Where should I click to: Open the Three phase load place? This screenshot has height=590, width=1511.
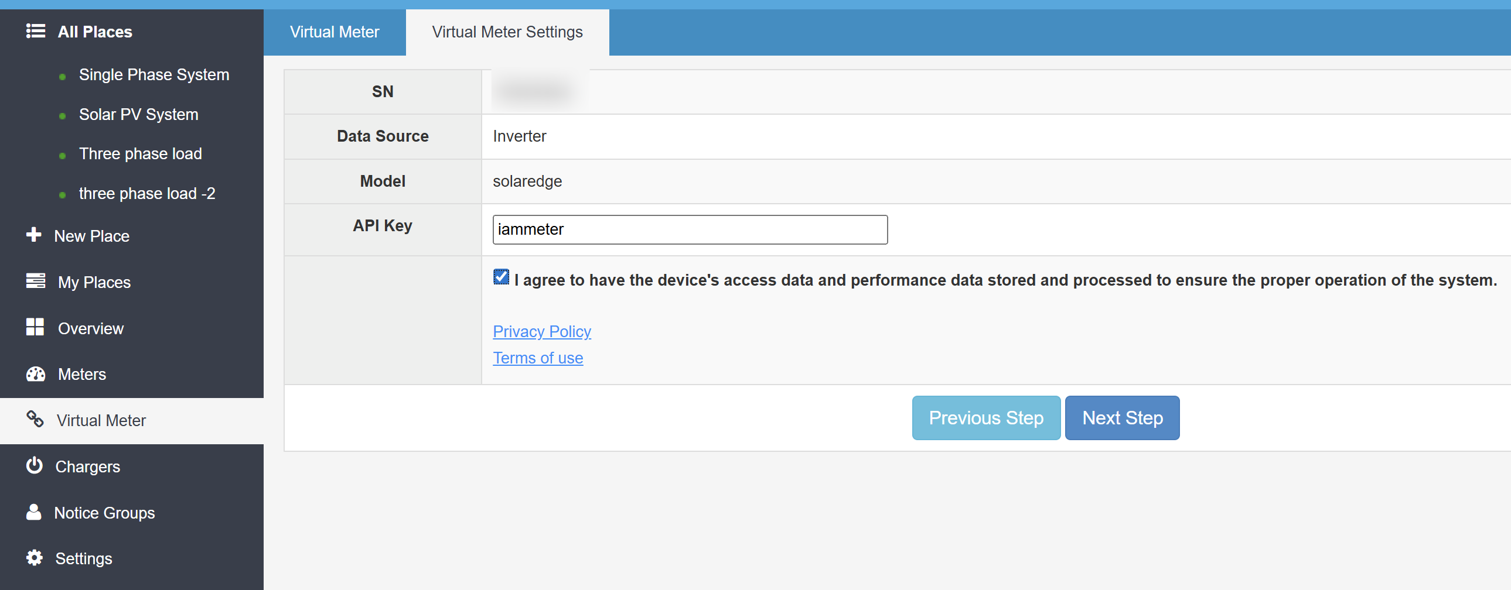click(141, 153)
